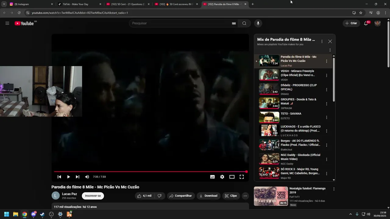Open options for GROUPIES Doode & Teto
The width and height of the screenshot is (390, 219).
pyautogui.click(x=327, y=104)
